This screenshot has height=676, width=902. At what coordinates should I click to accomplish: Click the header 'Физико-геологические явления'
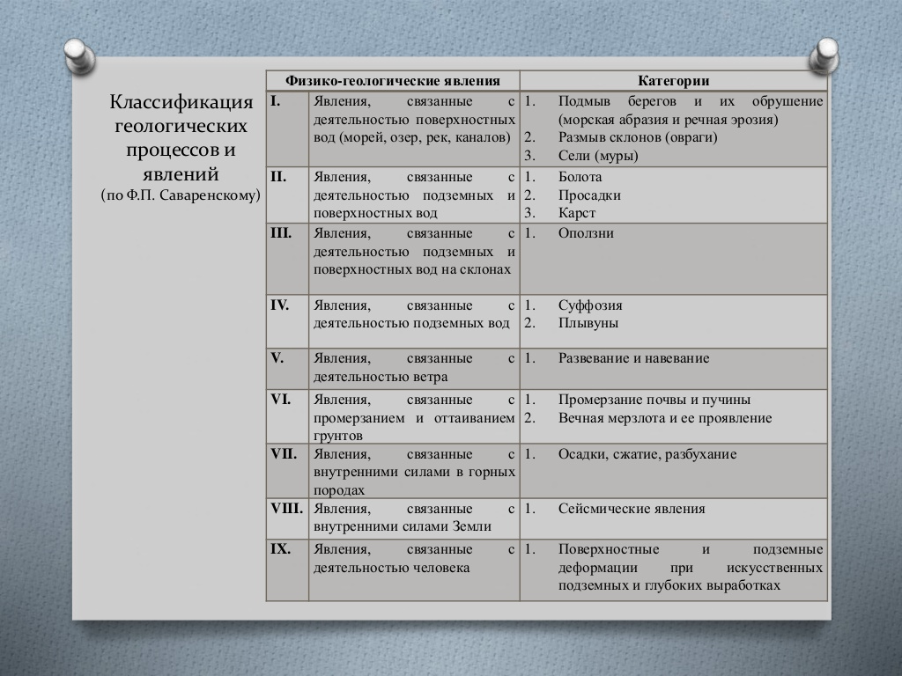tap(393, 81)
